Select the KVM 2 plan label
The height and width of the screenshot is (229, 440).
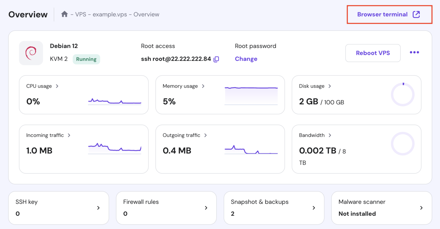pos(59,59)
